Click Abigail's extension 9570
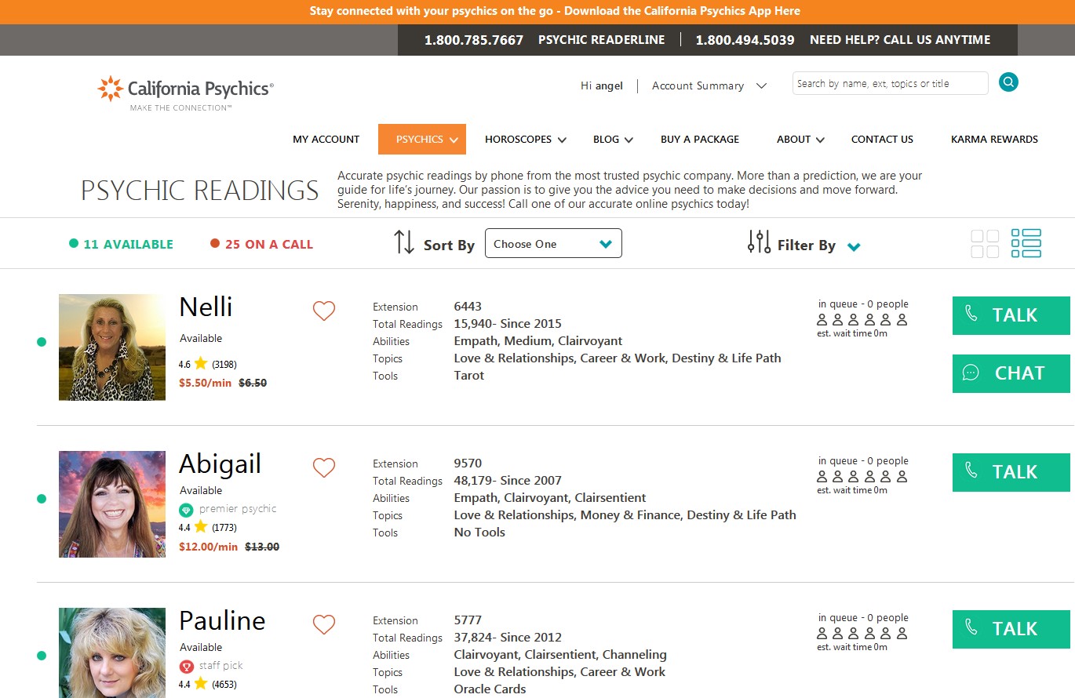Image resolution: width=1075 pixels, height=698 pixels. tap(468, 464)
